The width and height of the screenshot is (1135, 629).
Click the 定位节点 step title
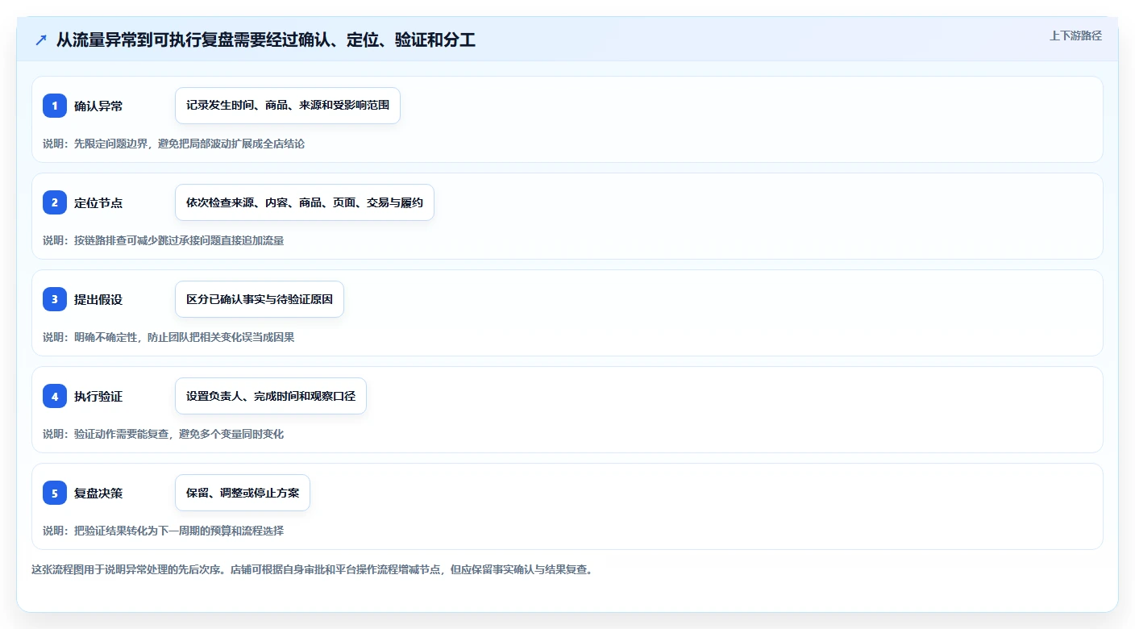click(98, 202)
